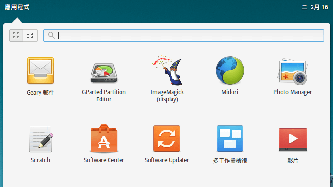
Task: Open the Midori web browser icon
Action: pyautogui.click(x=230, y=70)
